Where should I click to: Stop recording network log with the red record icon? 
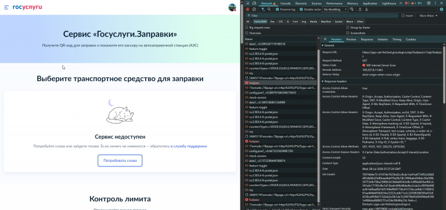(247, 9)
